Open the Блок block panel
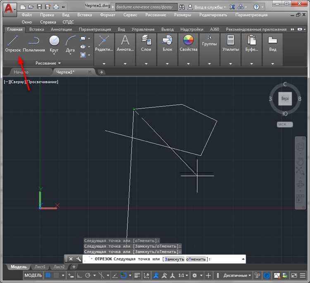This screenshot has height=283, width=310. (x=167, y=43)
